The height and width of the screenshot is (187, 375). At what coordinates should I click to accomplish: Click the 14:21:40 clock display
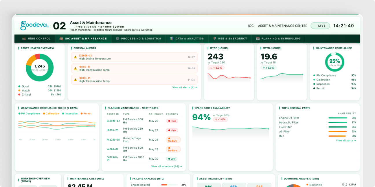343,26
